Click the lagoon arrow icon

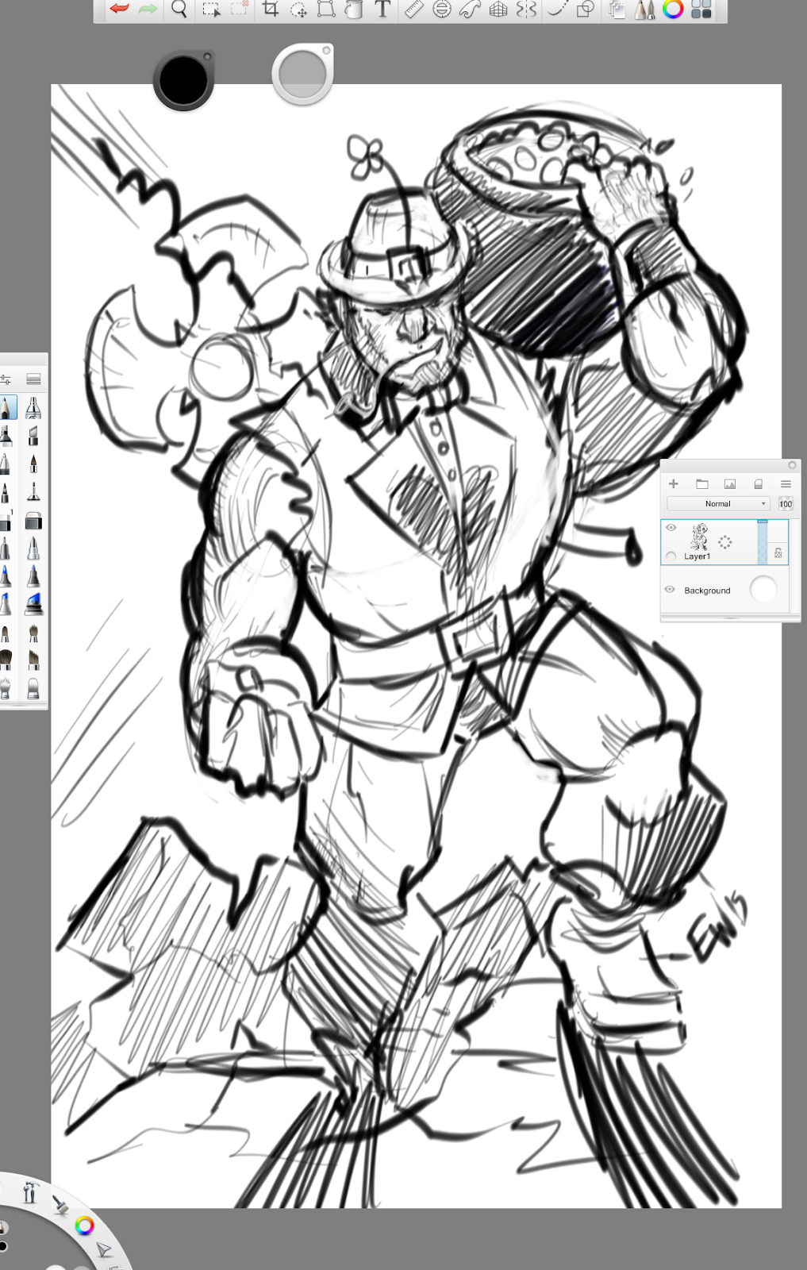[104, 1251]
